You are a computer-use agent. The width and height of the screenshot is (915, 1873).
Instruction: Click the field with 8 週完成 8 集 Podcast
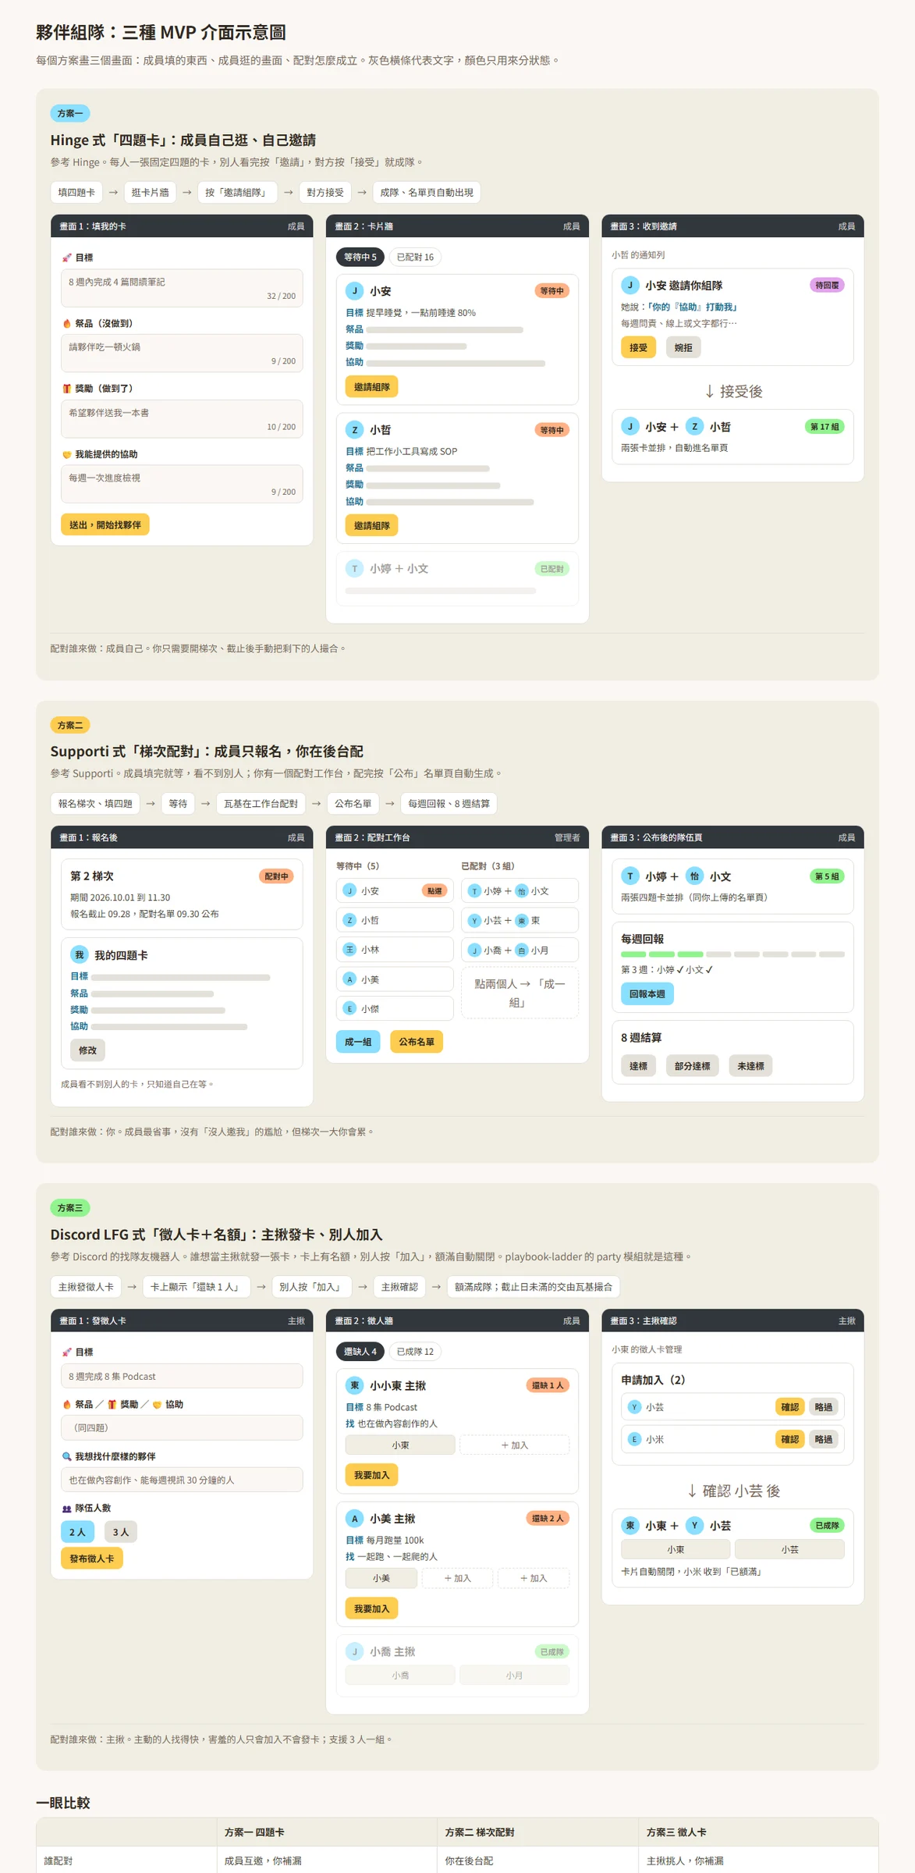click(182, 1376)
